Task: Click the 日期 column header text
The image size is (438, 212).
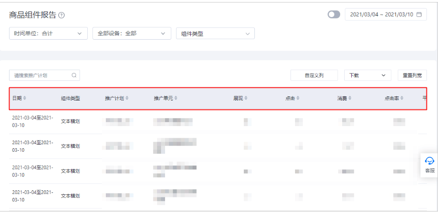Action: (x=17, y=98)
